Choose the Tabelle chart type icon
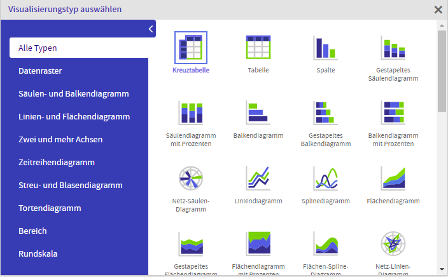Screen dimensions: 448x277 click(258, 48)
